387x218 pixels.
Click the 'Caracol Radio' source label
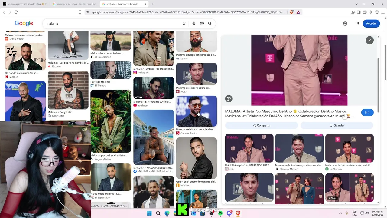click(x=188, y=133)
